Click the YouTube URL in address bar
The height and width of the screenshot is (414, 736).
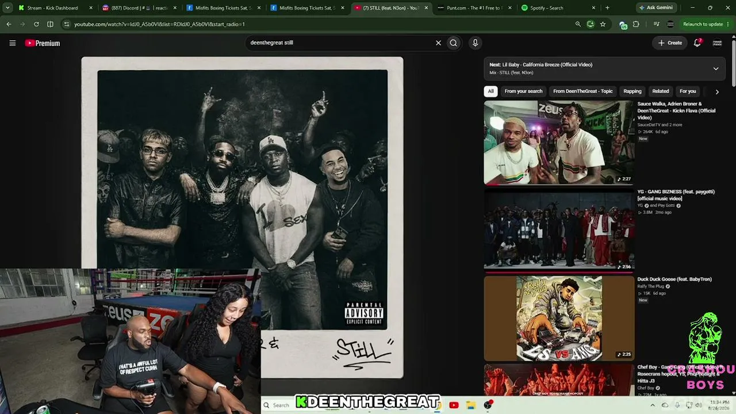coord(159,24)
